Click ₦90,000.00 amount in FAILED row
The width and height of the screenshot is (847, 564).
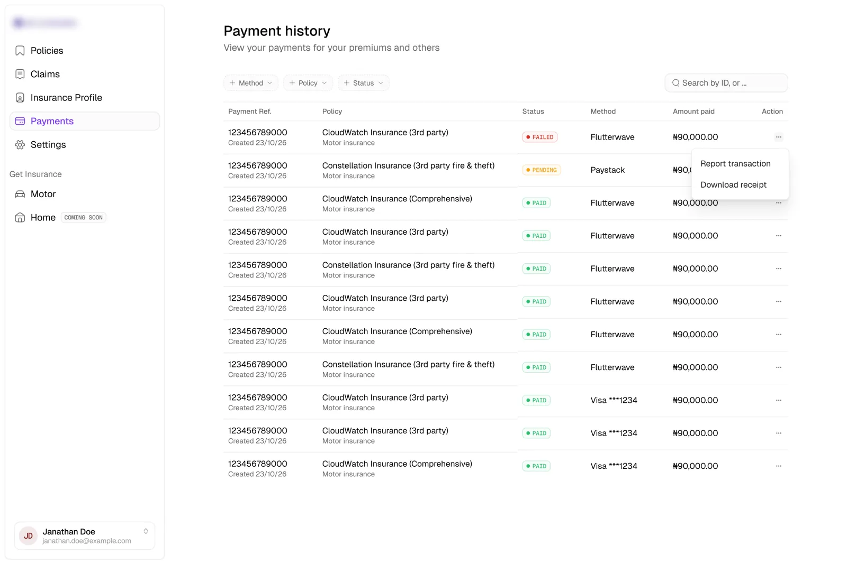[695, 137]
